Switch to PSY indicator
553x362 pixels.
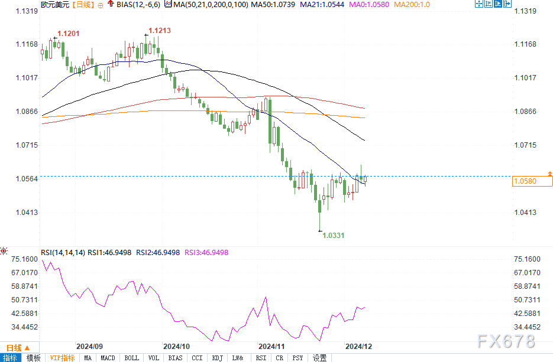(x=297, y=358)
